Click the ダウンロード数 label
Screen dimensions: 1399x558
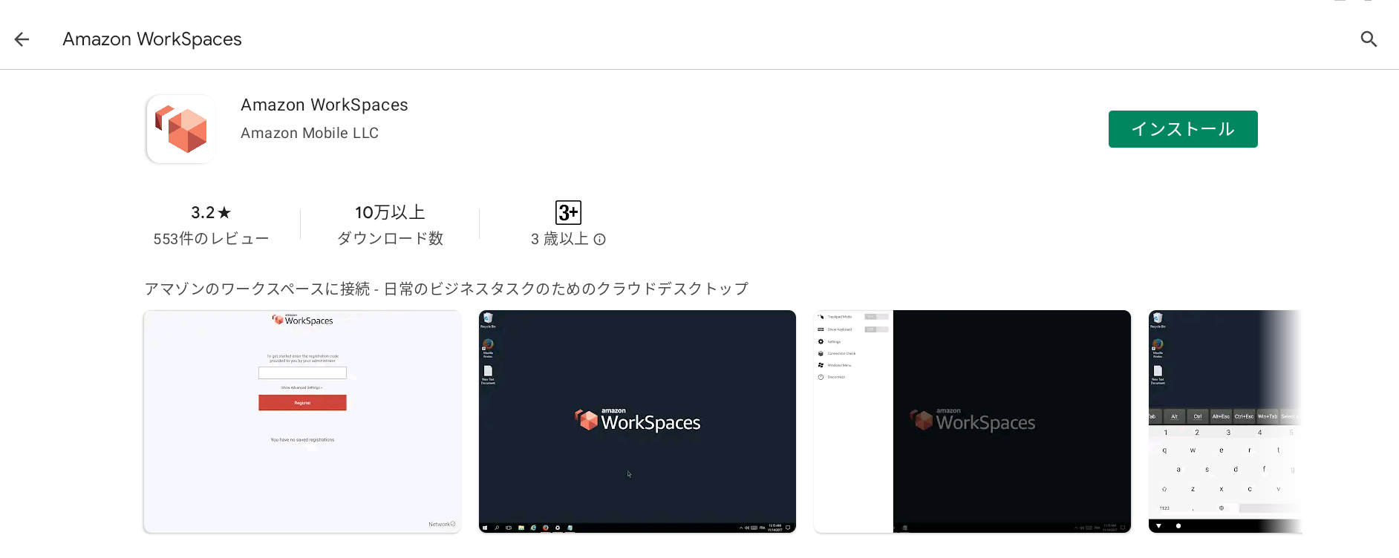click(390, 239)
